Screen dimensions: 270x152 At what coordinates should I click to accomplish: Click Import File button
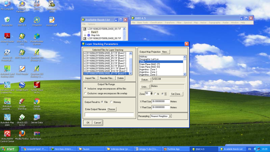(91, 78)
